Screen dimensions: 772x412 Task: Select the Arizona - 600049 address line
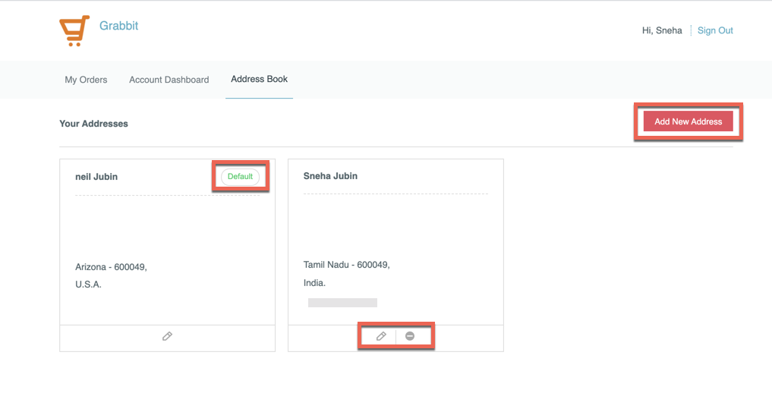(x=111, y=267)
